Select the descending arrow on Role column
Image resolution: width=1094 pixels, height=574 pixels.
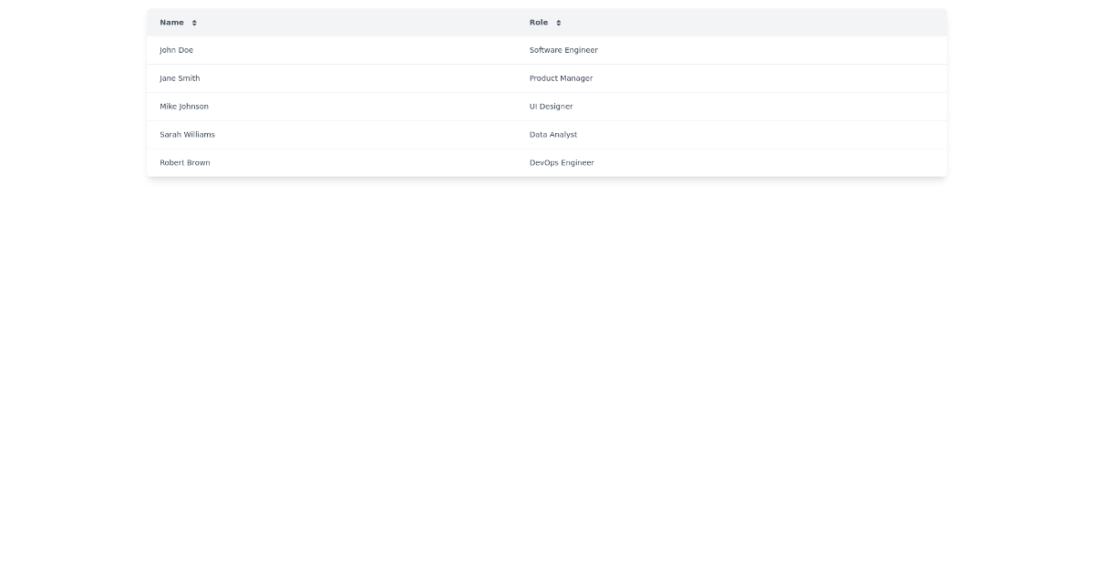tap(557, 25)
